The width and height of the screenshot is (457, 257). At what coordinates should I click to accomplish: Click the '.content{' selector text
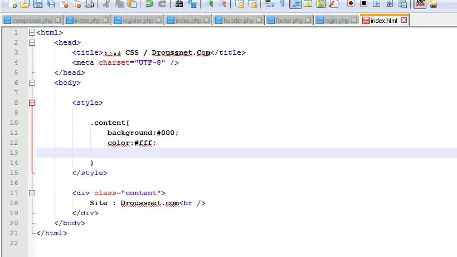[110, 123]
